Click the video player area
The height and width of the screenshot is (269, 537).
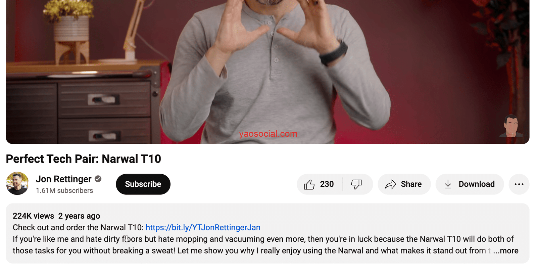pyautogui.click(x=267, y=72)
